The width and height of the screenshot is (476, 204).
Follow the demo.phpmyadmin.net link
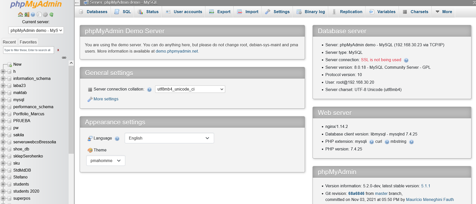pos(177,52)
